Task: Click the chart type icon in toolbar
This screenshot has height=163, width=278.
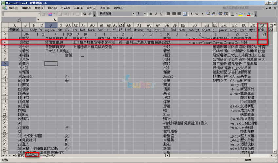Action: point(50,14)
